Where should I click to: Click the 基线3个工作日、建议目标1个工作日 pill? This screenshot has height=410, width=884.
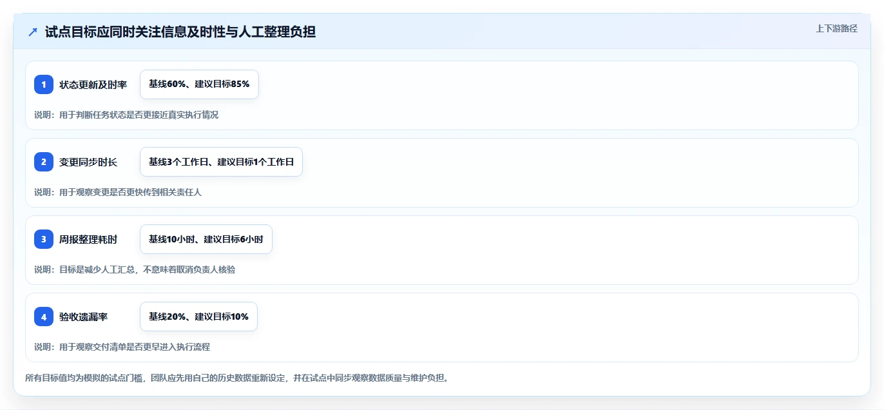pyautogui.click(x=221, y=162)
